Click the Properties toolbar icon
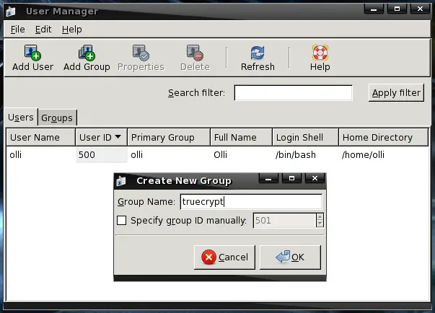Screen dimensions: 435x313 [141, 53]
